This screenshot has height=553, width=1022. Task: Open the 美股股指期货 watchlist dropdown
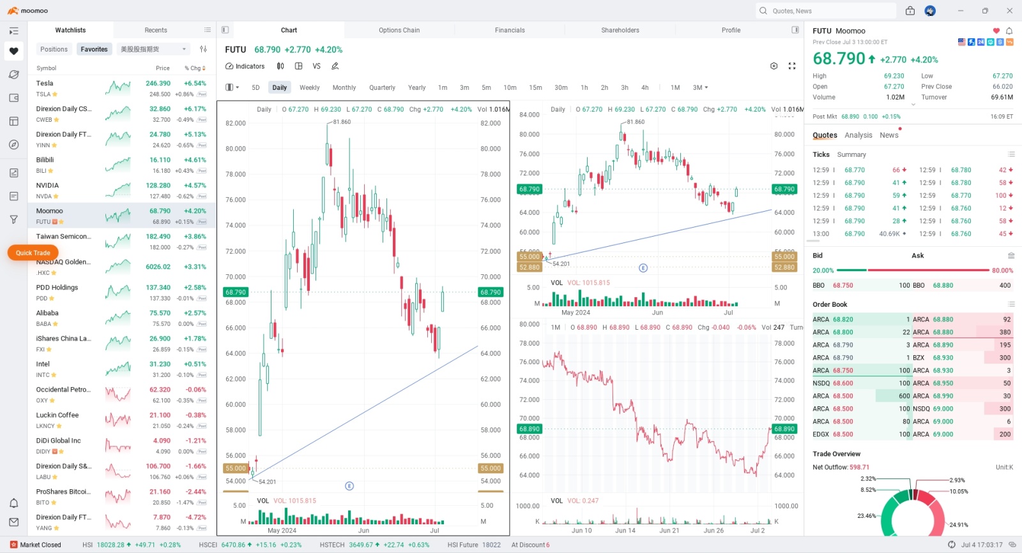tap(153, 49)
